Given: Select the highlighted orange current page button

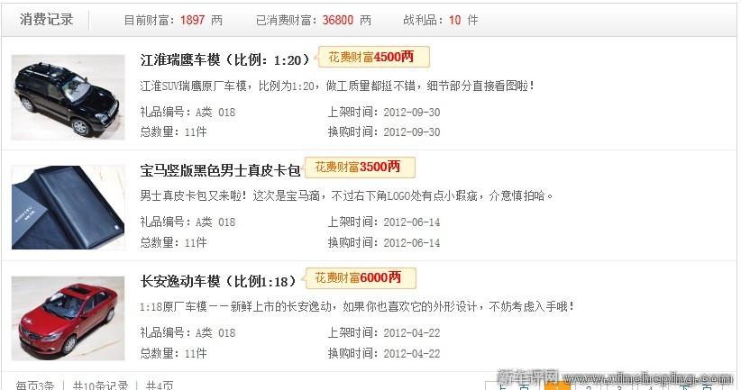Looking at the screenshot, I should point(558,385).
